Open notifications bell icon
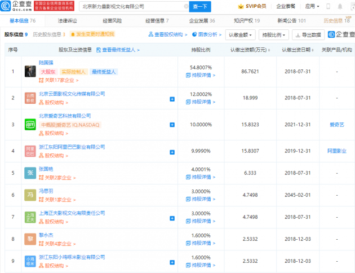Screen dimensions: 355x273 coord(340,6)
